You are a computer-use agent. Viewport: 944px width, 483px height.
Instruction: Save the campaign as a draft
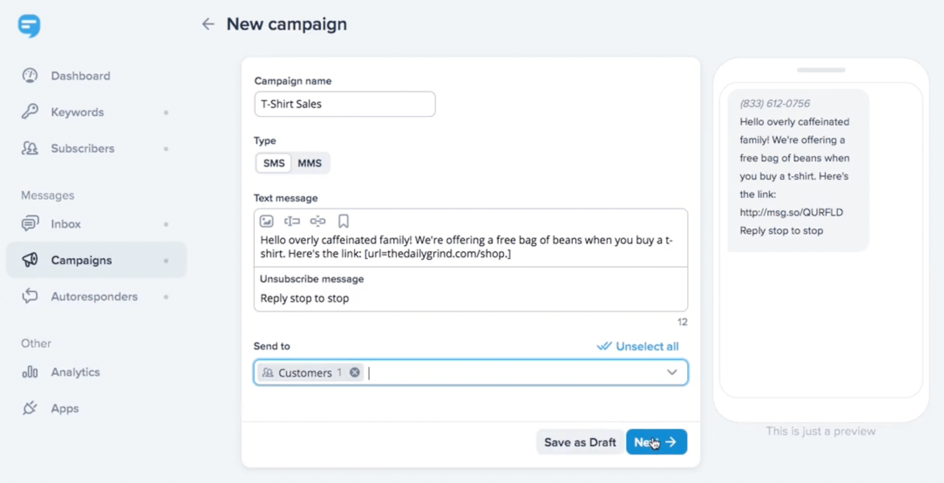pyautogui.click(x=578, y=442)
